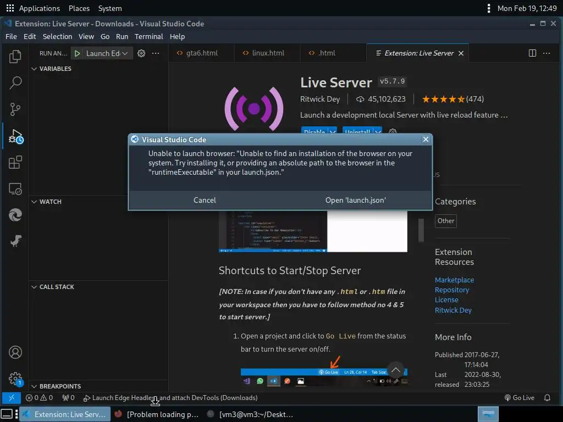Open the Microsoft Edge Tools view

(x=15, y=215)
